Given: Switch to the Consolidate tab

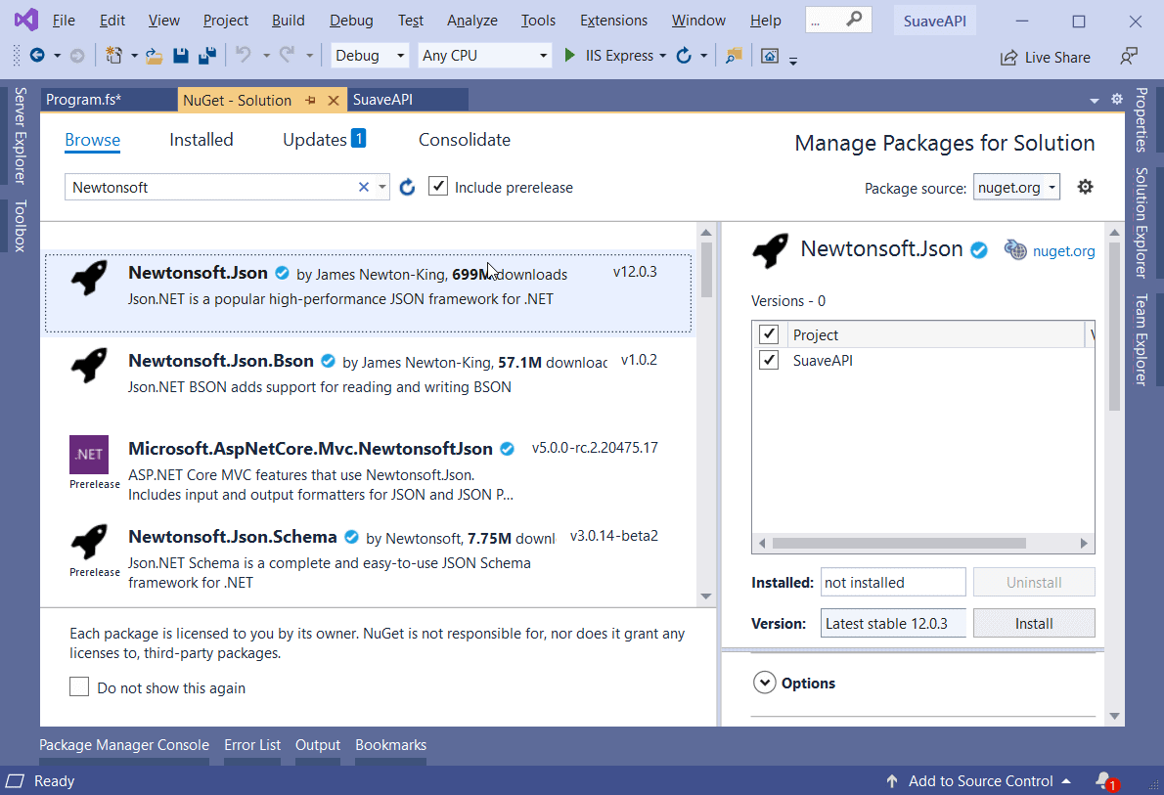Looking at the screenshot, I should (465, 140).
